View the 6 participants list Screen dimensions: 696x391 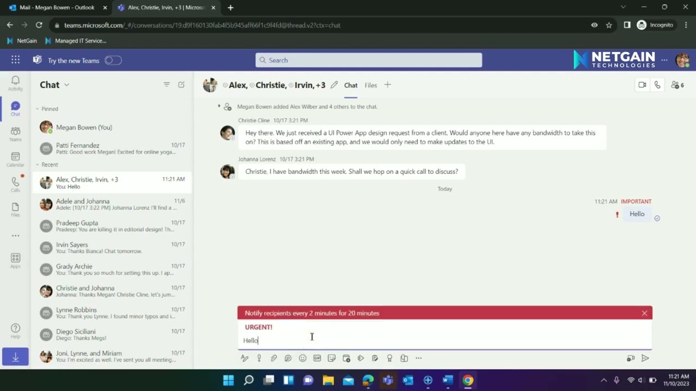click(678, 85)
